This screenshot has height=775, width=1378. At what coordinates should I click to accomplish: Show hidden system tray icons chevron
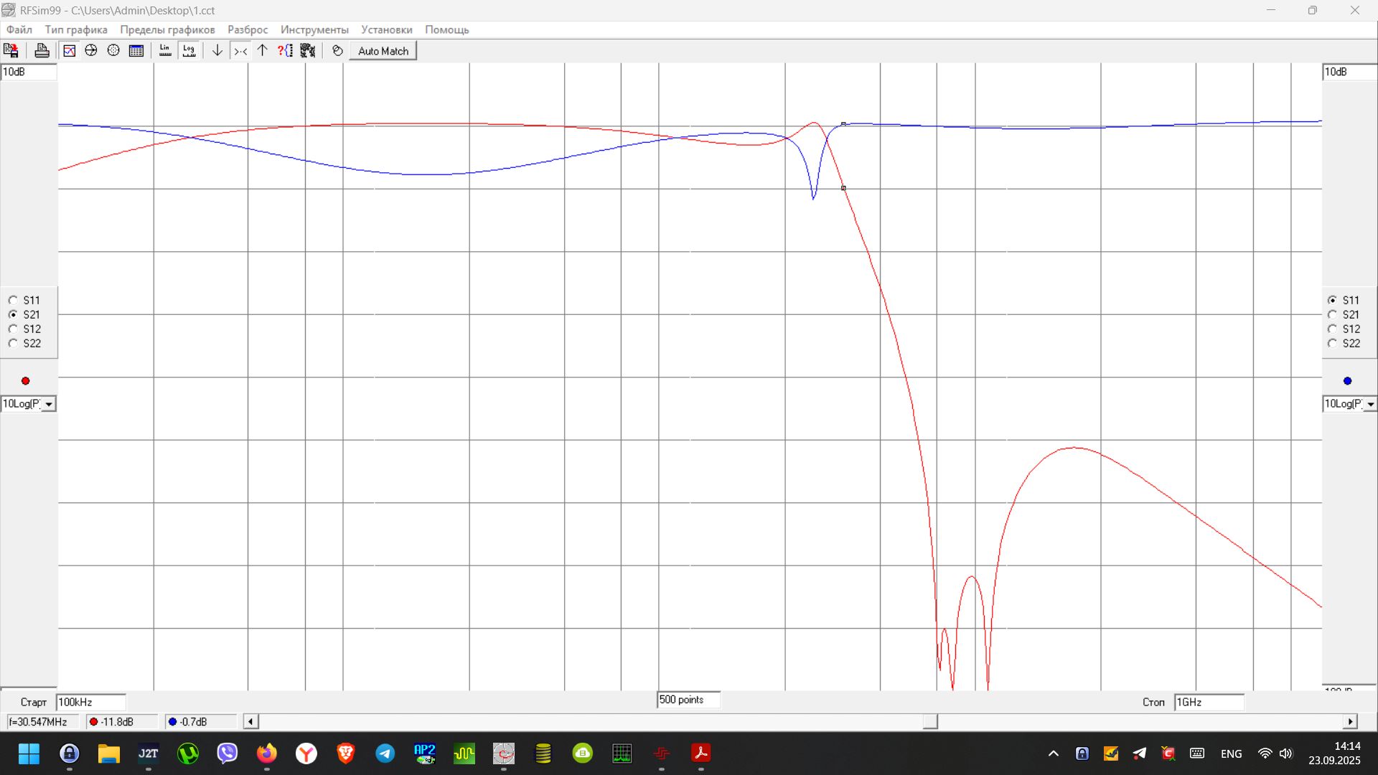[x=1053, y=753]
